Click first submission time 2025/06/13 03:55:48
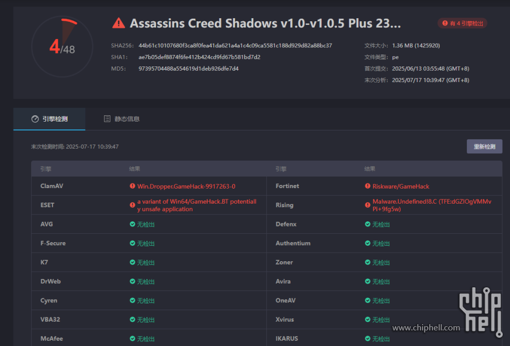 pyautogui.click(x=431, y=69)
